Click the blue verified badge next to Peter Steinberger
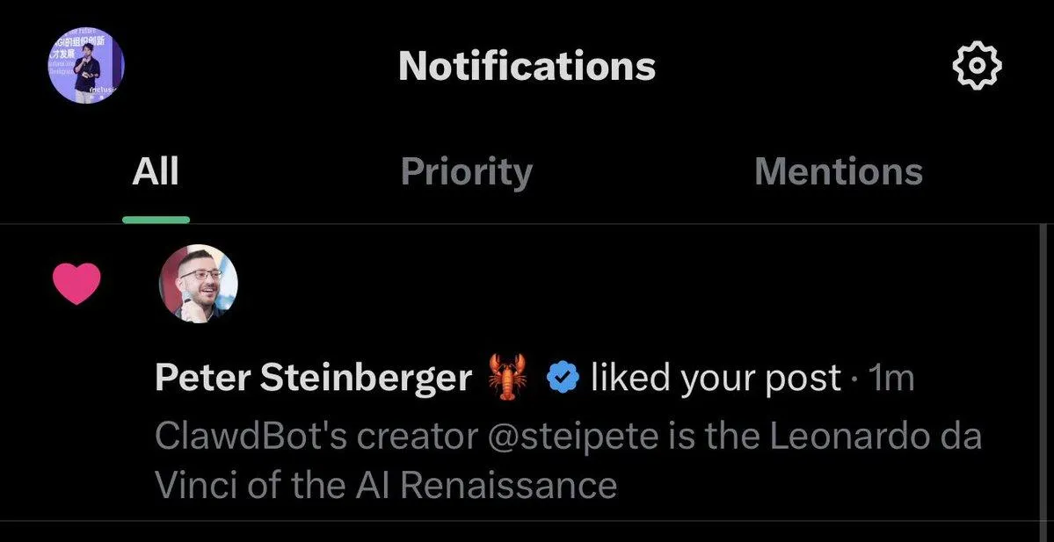The height and width of the screenshot is (542, 1054). (x=563, y=376)
